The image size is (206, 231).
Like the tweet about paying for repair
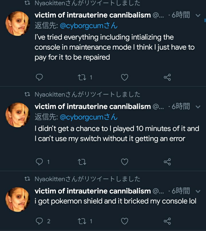(124, 77)
